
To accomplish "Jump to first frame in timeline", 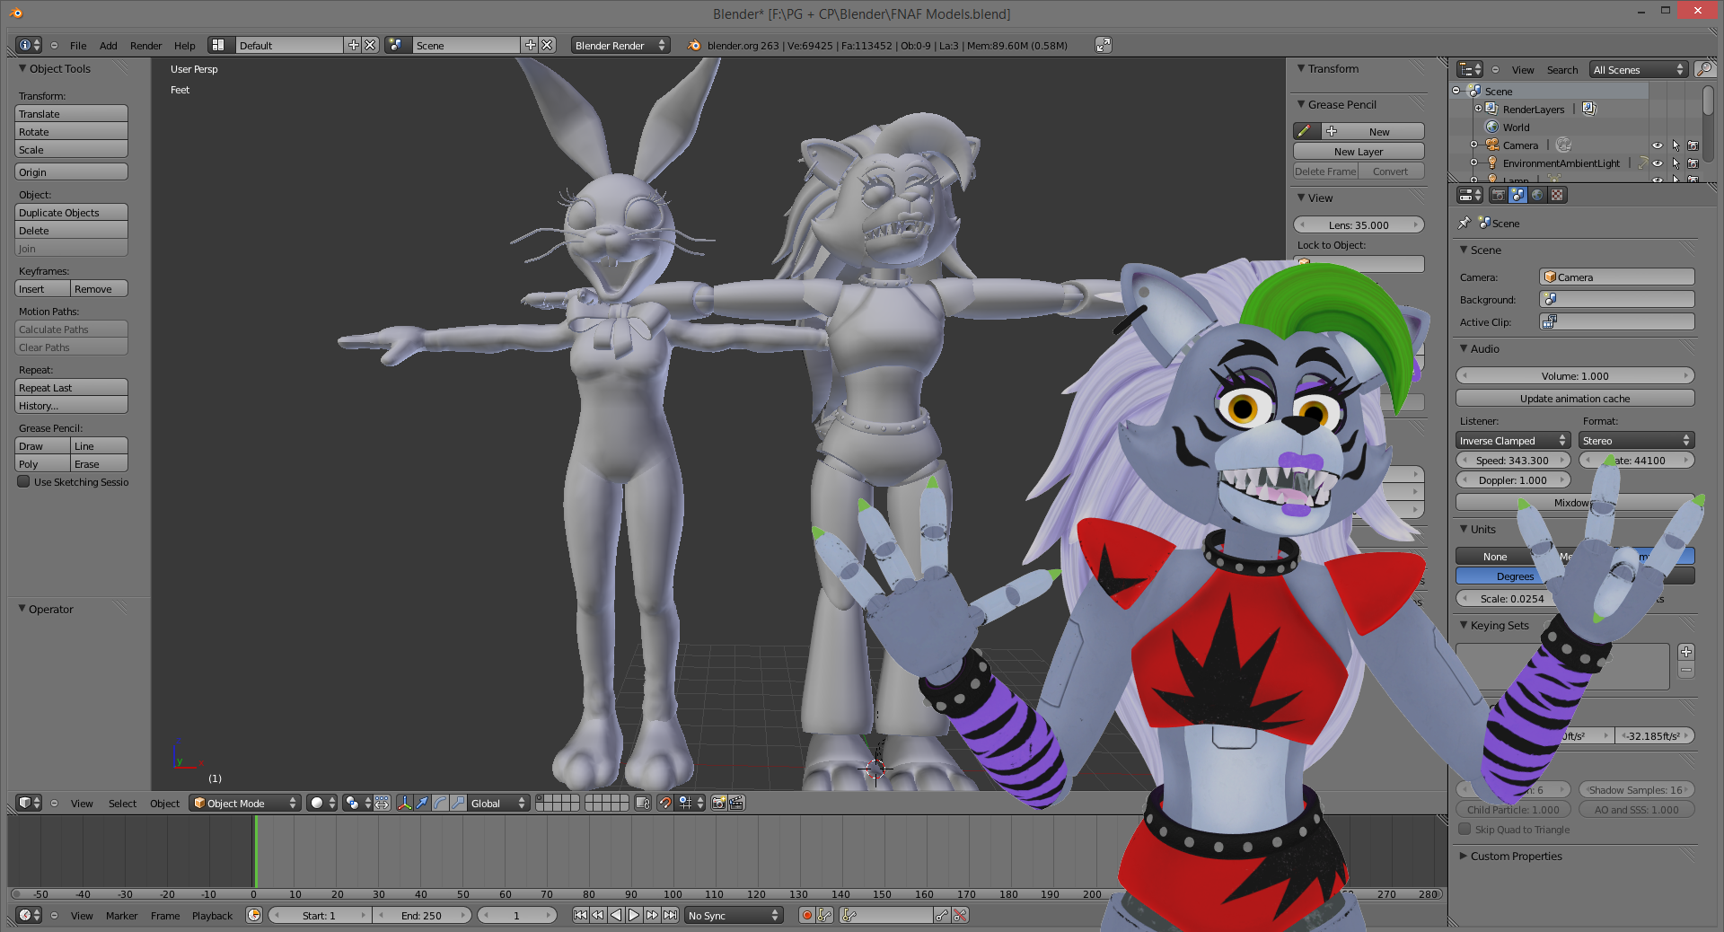I will (x=580, y=915).
